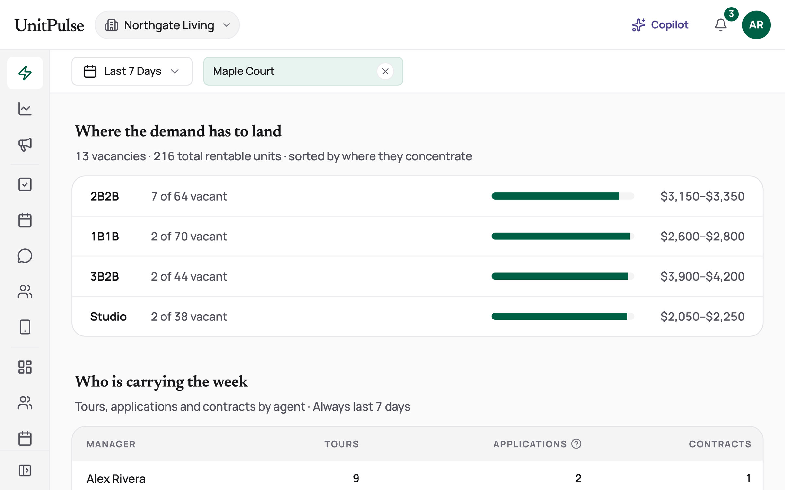Click the Tours column header

(x=341, y=444)
